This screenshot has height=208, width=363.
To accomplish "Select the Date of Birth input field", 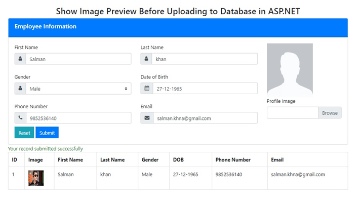I will (205, 89).
